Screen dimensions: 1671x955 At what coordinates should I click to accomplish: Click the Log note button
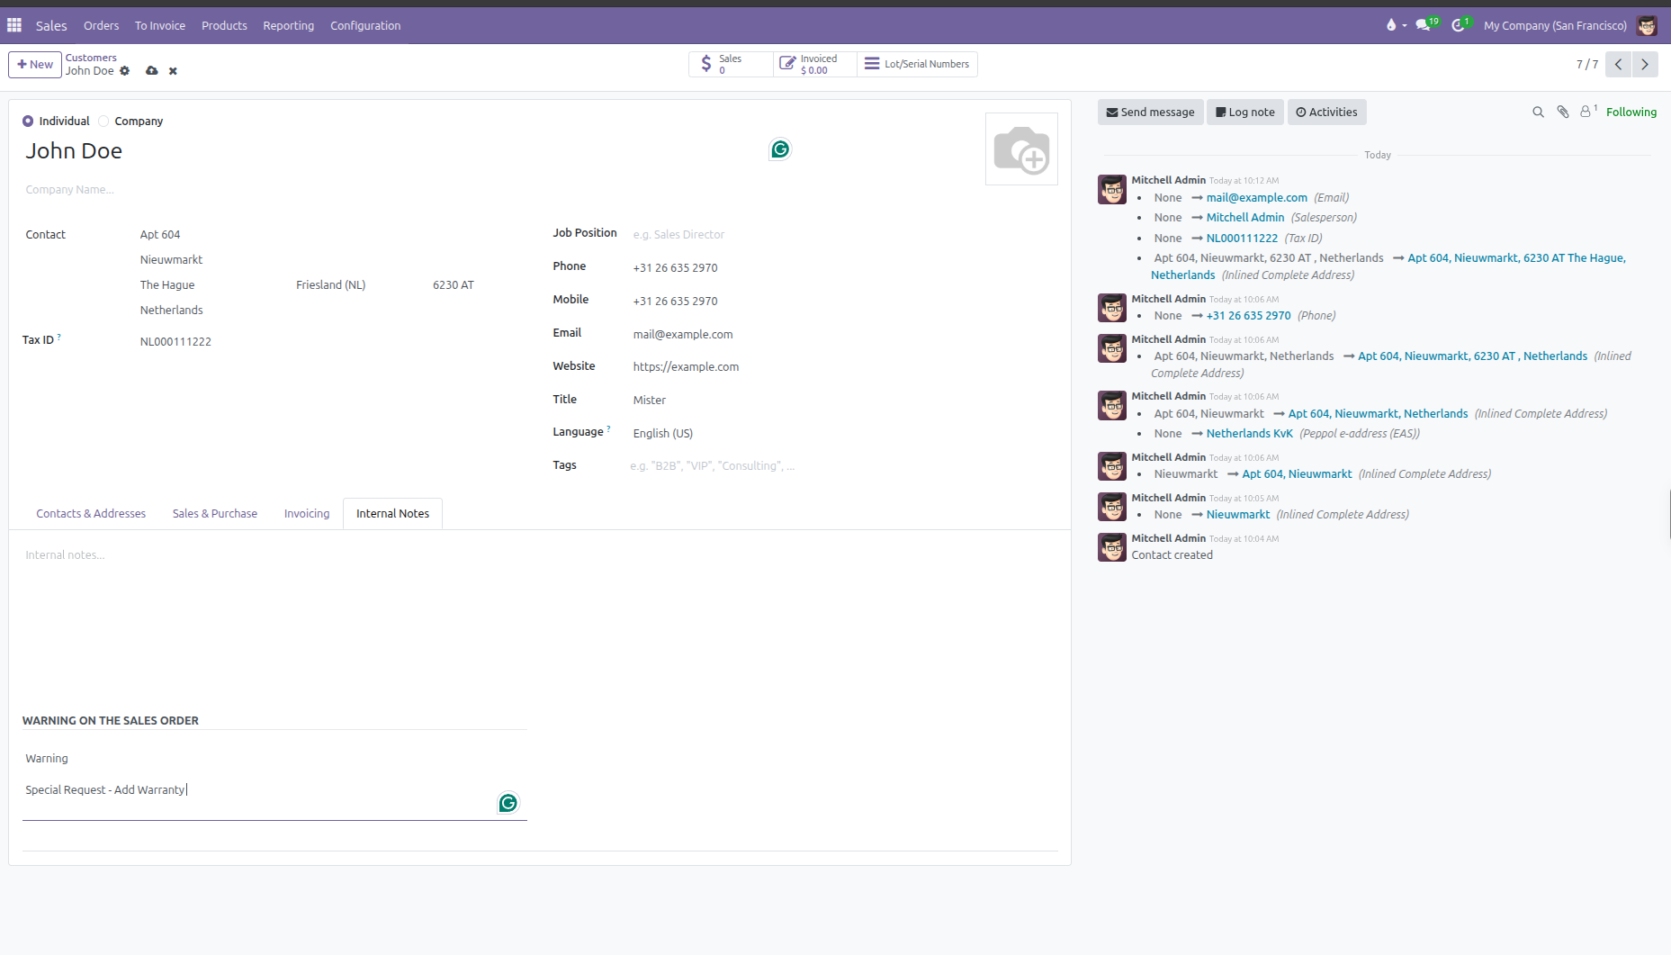pos(1245,113)
